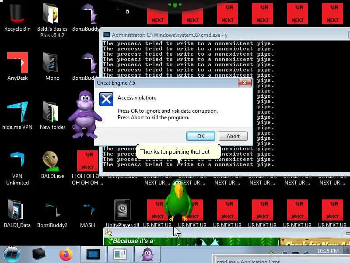Select the H OH OH OH file icon
Image resolution: width=350 pixels, height=263 pixels.
[87, 168]
